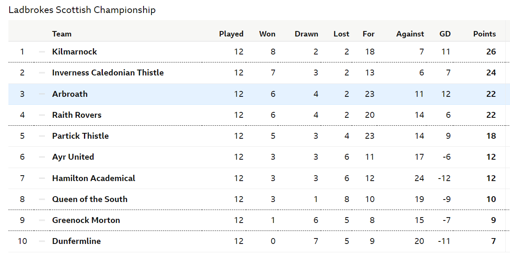The width and height of the screenshot is (510, 254).
Task: Select the Queen of the South link
Action: (x=90, y=200)
